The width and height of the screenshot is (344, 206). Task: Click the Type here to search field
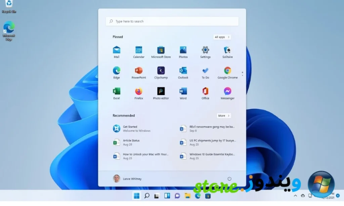click(172, 21)
